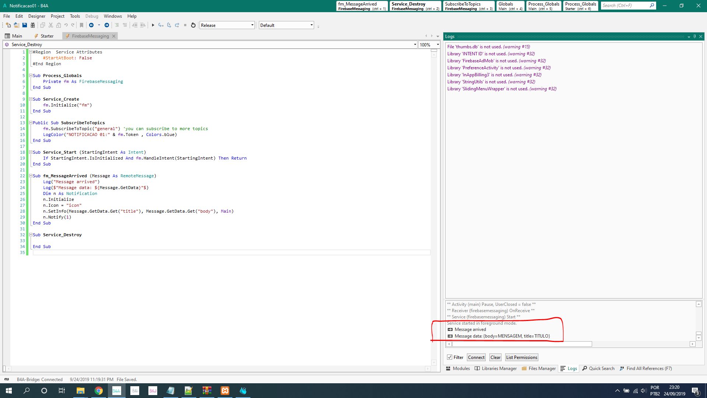This screenshot has height=398, width=707.
Task: Collapse the fm_MessageArrived sub code block
Action: pyautogui.click(x=31, y=176)
